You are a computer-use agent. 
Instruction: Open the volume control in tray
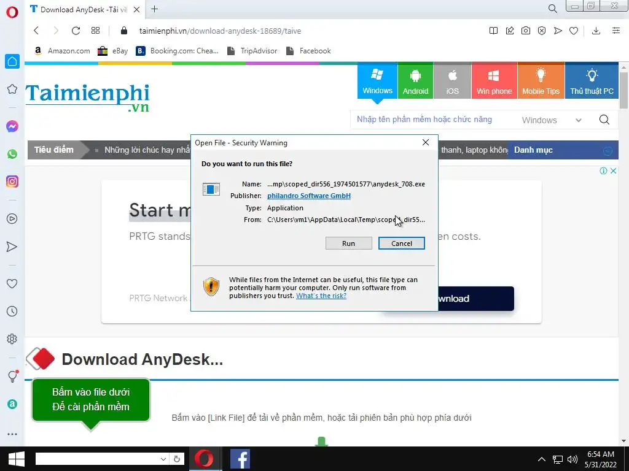coord(572,459)
